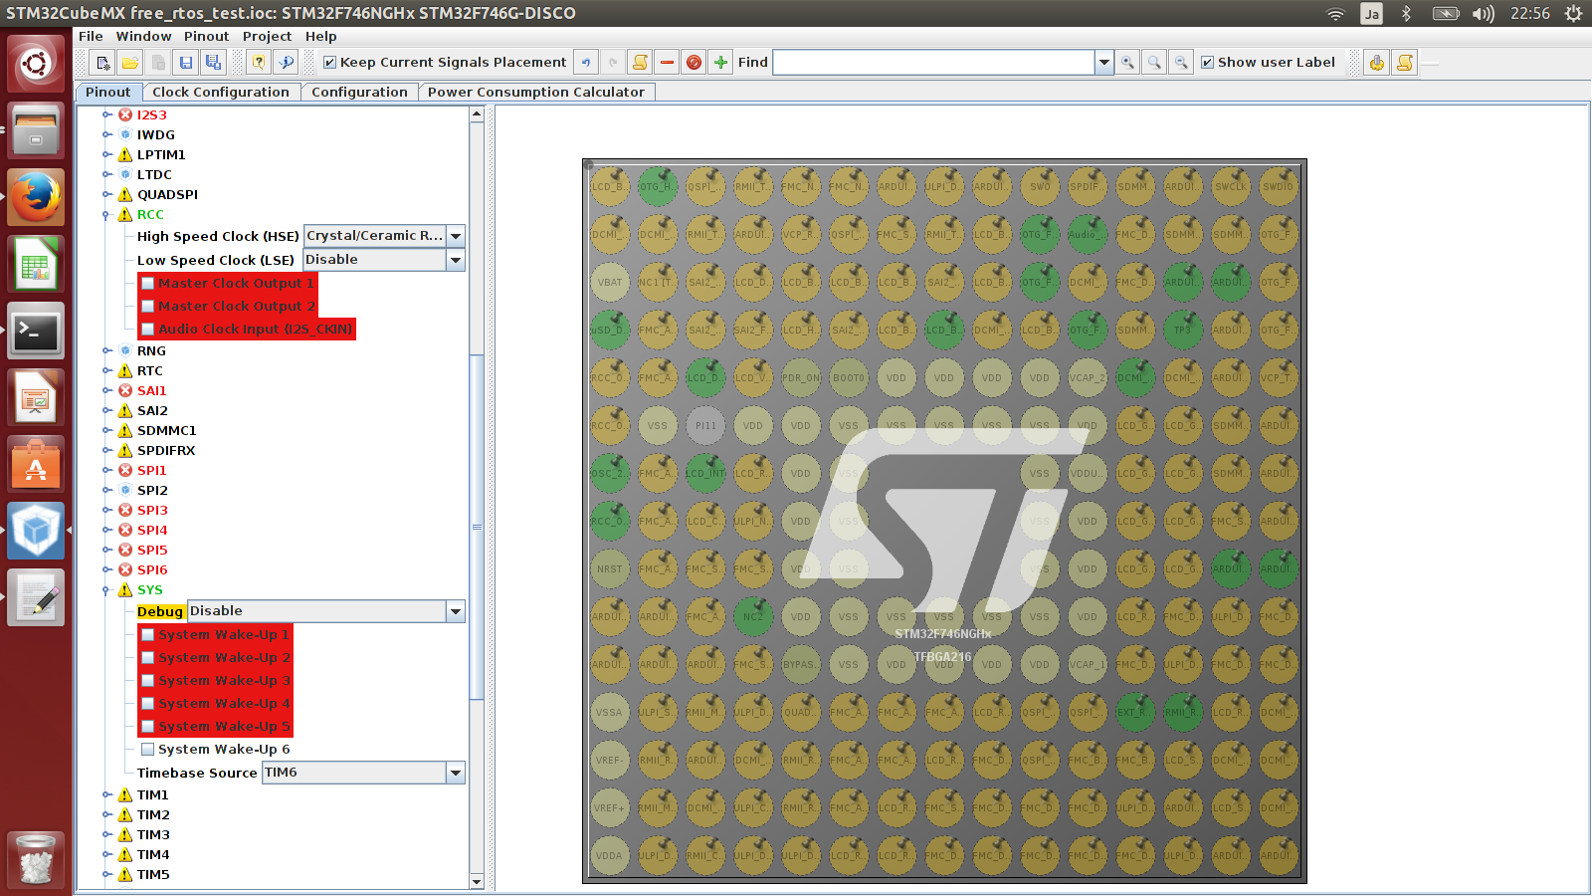This screenshot has height=896, width=1592.
Task: Expand the TIM1 tree node
Action: click(x=107, y=795)
